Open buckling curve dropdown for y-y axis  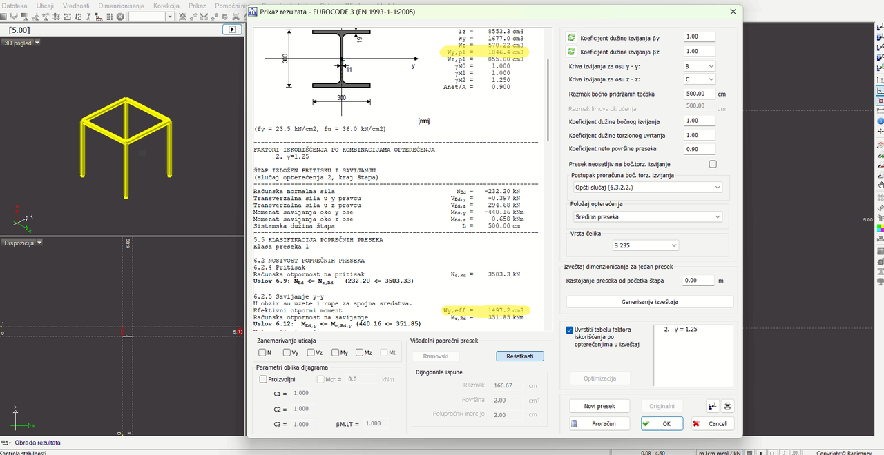pyautogui.click(x=700, y=66)
